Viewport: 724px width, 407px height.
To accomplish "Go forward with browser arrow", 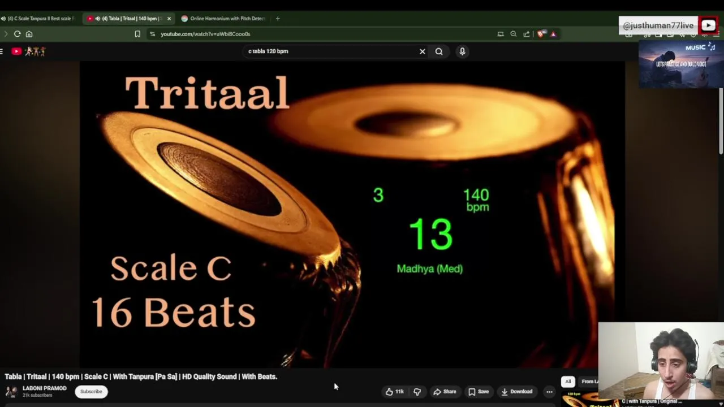I will 5,34.
